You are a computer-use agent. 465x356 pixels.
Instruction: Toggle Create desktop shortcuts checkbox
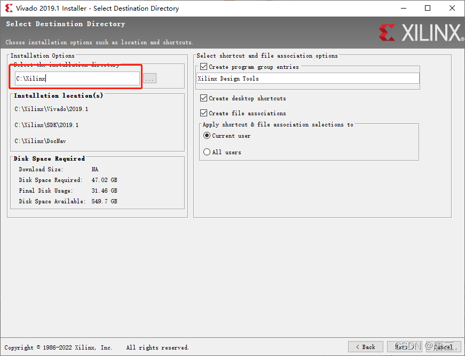click(203, 98)
